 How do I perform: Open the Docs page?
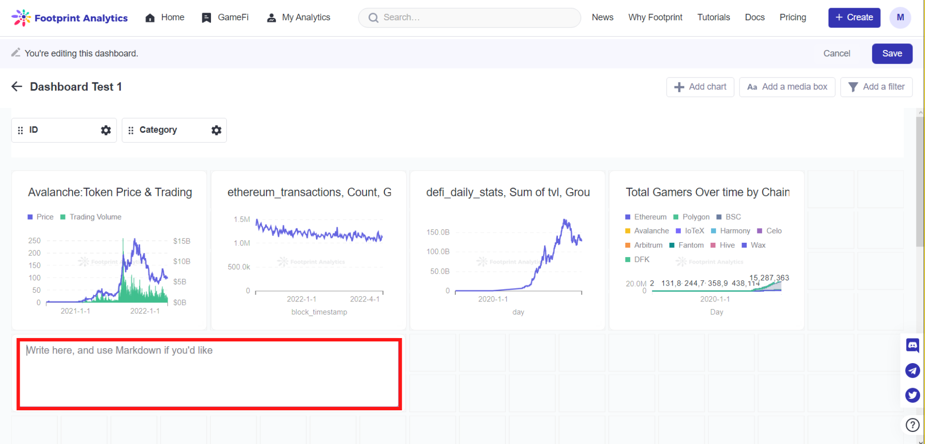(754, 17)
